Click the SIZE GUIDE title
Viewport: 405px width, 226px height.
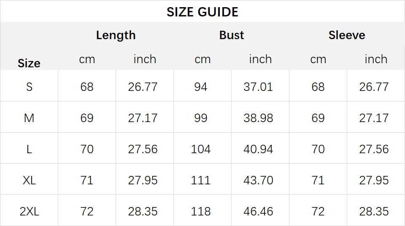click(x=202, y=12)
